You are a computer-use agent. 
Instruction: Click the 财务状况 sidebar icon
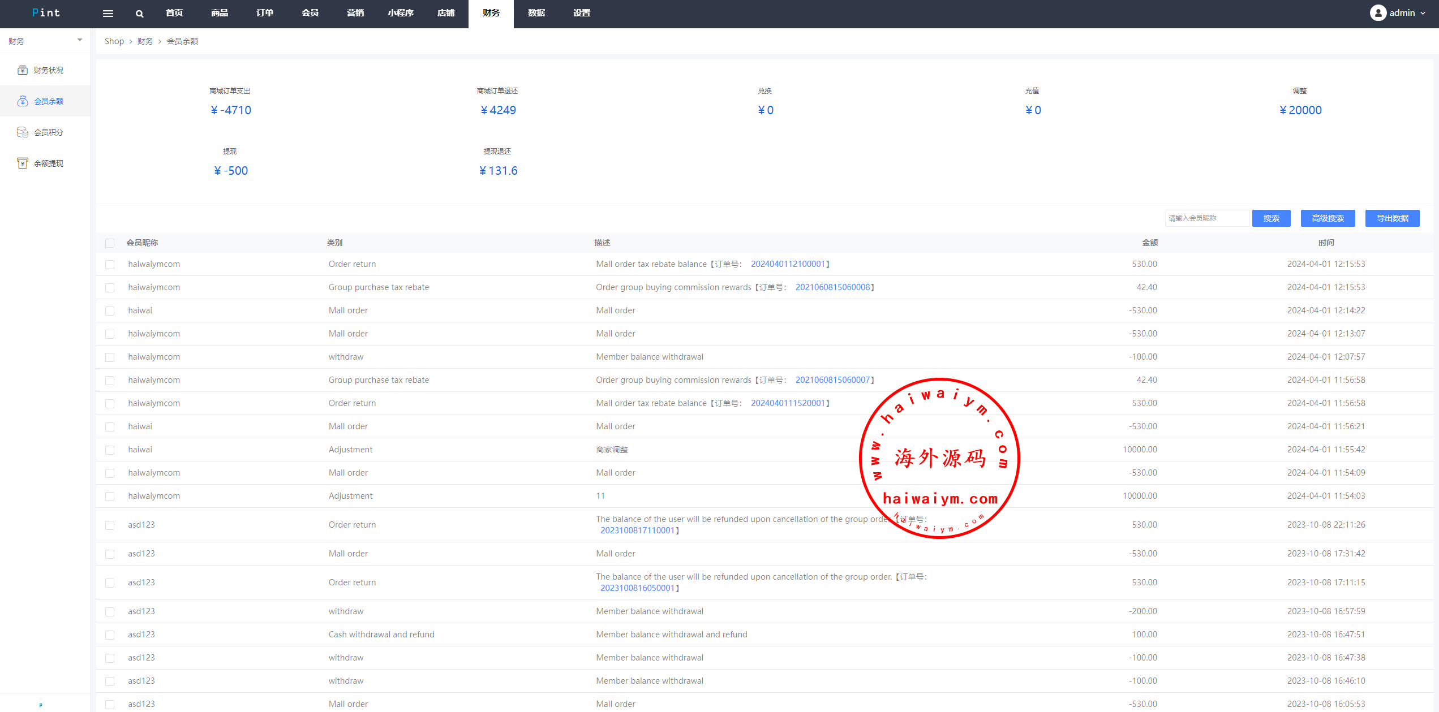(x=23, y=70)
